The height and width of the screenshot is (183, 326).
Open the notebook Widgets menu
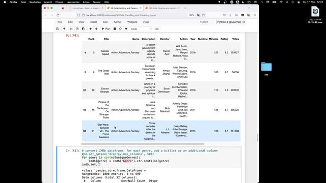132,22
